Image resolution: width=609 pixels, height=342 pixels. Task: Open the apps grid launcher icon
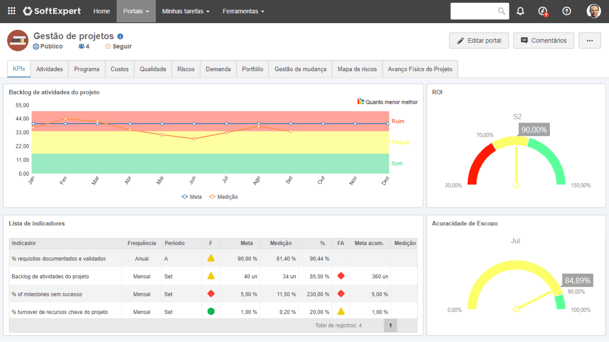(12, 11)
